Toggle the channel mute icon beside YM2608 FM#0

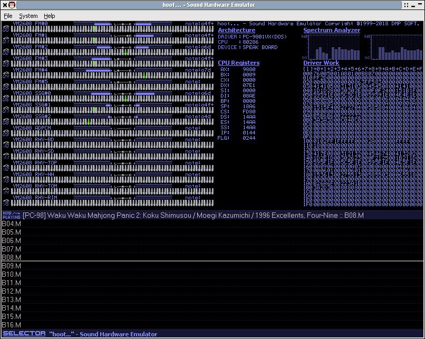click(6, 28)
